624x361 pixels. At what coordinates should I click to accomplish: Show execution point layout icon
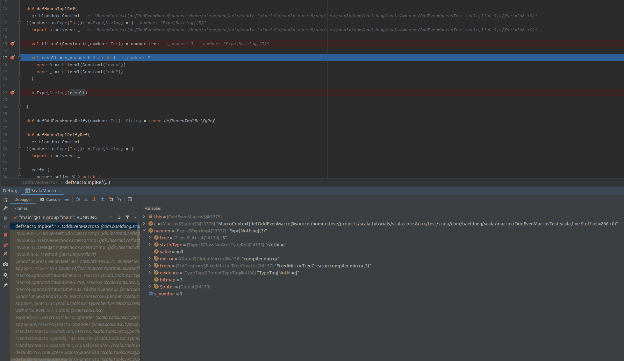point(67,199)
